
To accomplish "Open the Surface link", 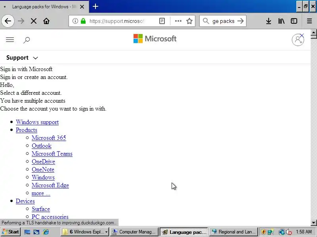I will [x=41, y=209].
